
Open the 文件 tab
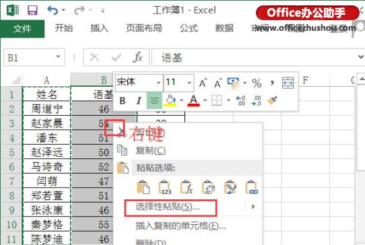[x=22, y=29]
